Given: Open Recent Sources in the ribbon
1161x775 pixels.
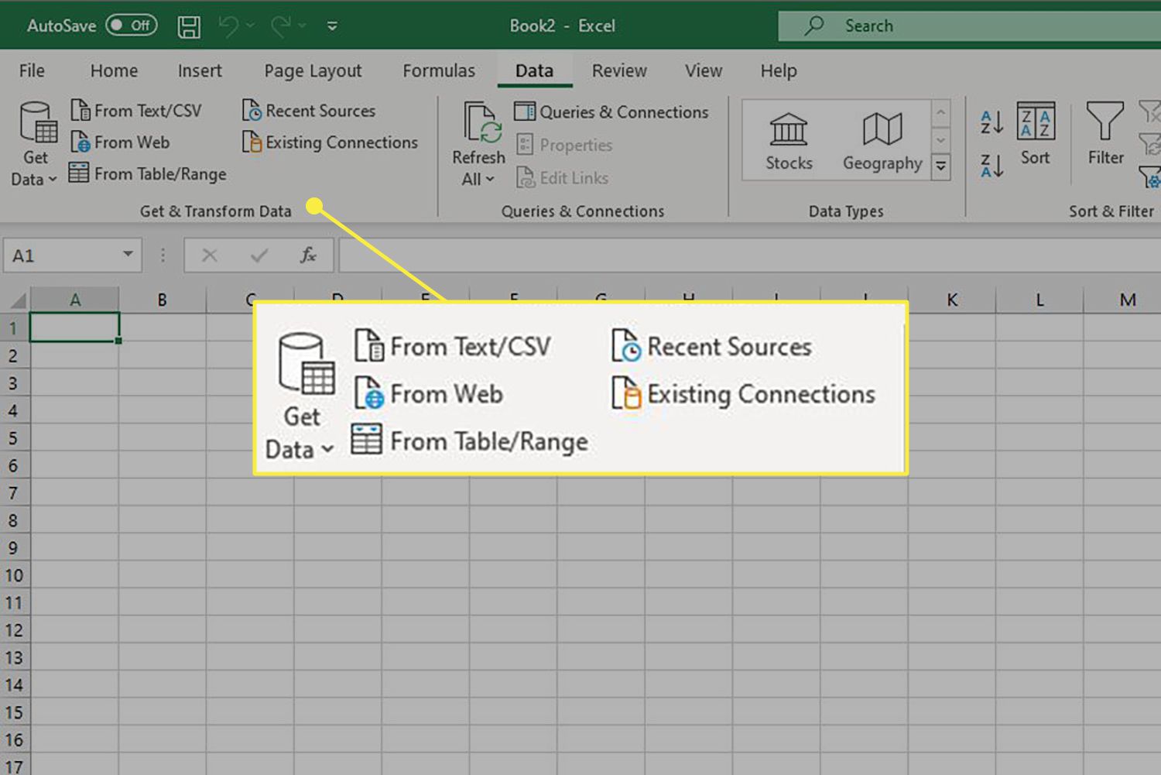Looking at the screenshot, I should (309, 111).
